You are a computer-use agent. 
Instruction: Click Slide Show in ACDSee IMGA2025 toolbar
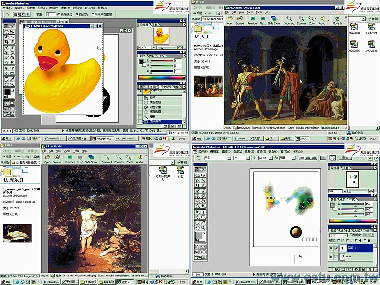point(274,20)
